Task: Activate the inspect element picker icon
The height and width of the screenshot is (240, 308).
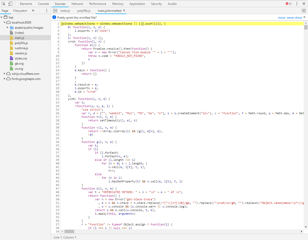Action: [x=4, y=4]
